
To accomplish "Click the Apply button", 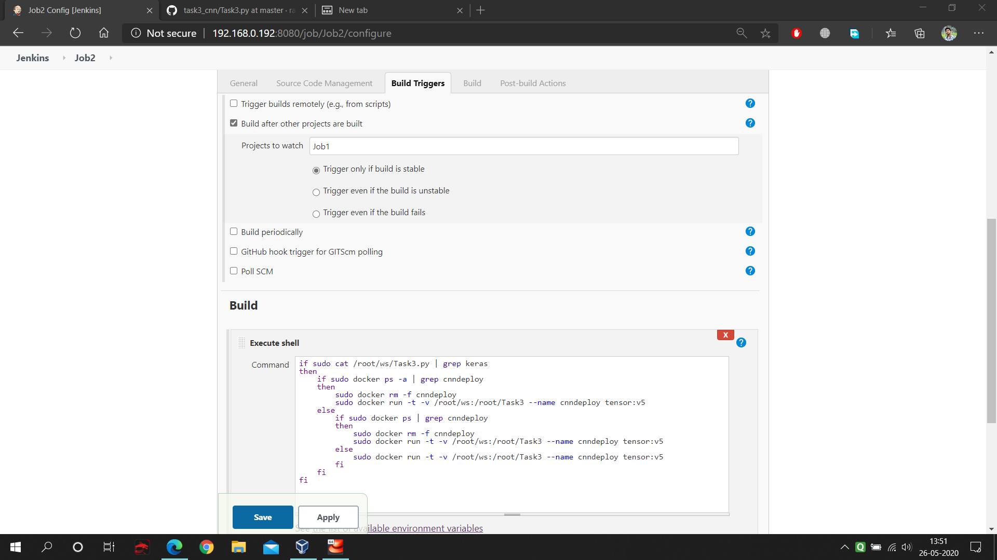I will (x=328, y=517).
